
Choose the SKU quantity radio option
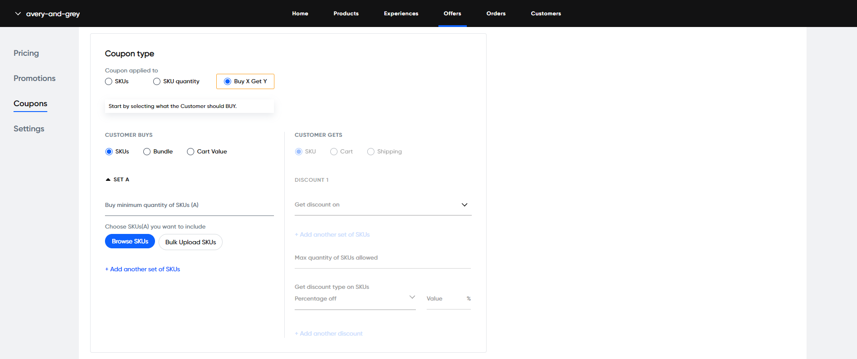coord(157,81)
